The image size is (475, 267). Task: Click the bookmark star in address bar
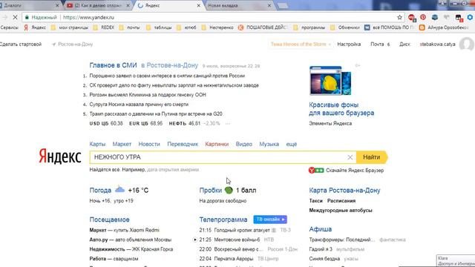[x=399, y=17]
